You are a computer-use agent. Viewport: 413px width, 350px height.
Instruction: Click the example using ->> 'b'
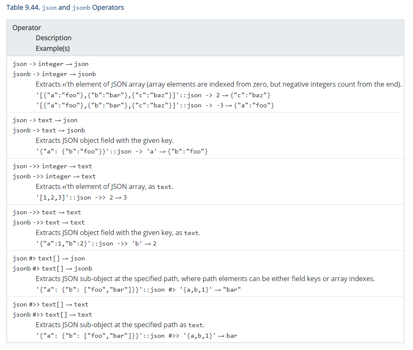(x=96, y=243)
